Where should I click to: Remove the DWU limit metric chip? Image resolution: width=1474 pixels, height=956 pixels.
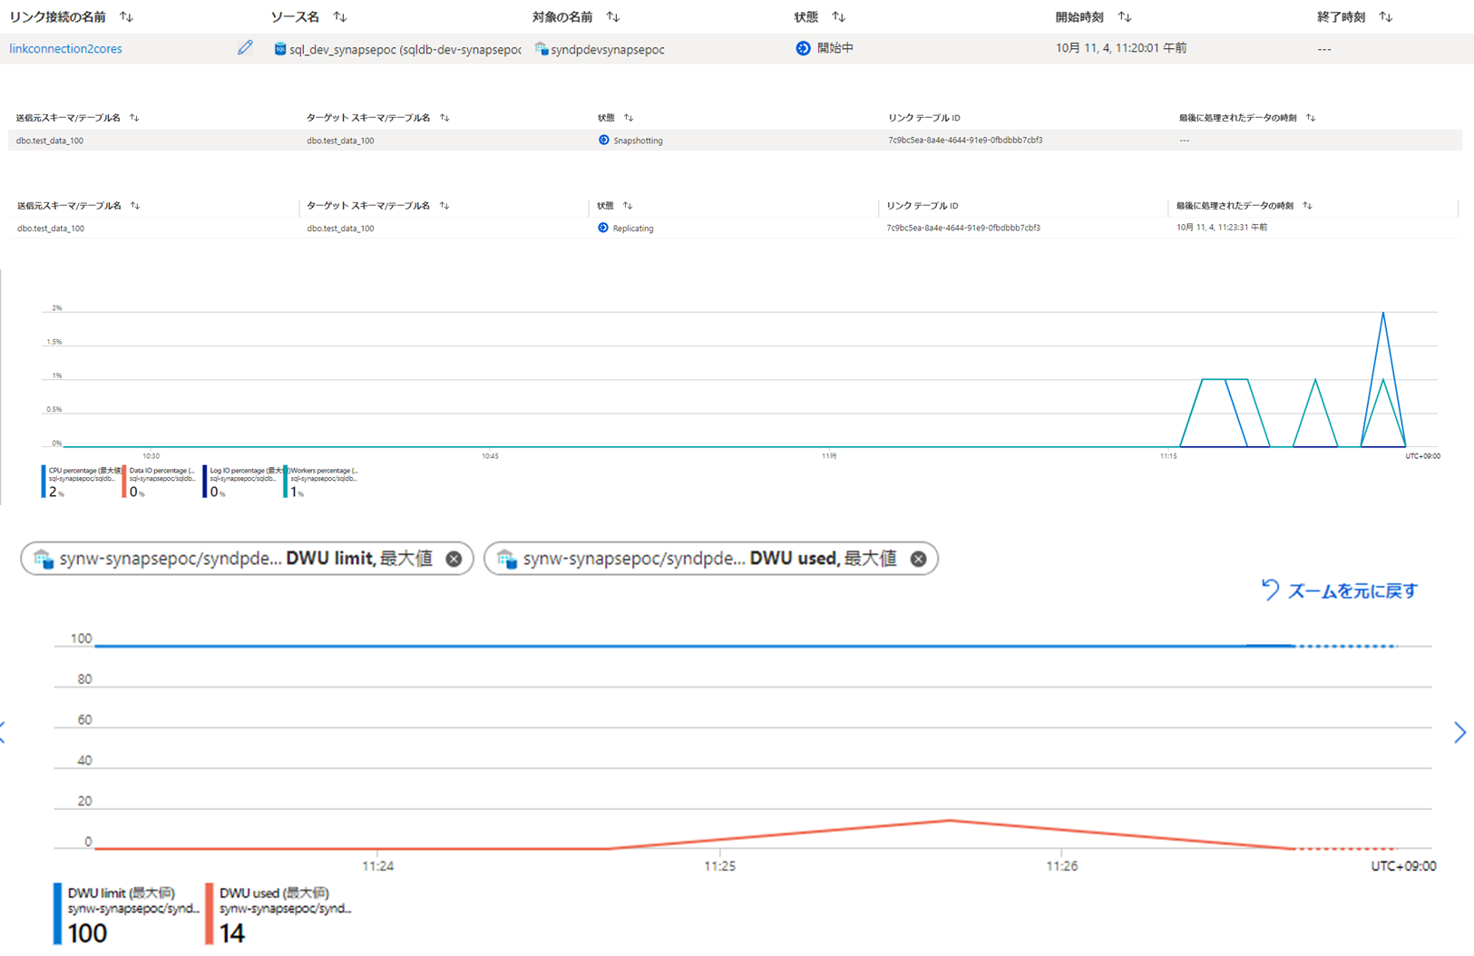[x=454, y=559]
